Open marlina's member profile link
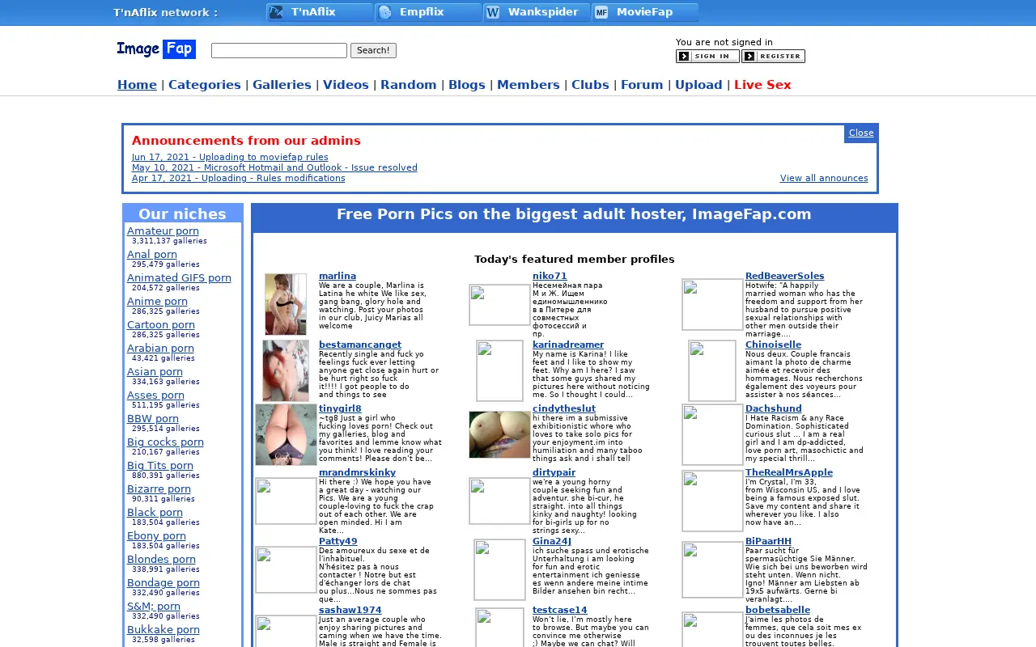Image resolution: width=1036 pixels, height=647 pixels. click(x=338, y=276)
